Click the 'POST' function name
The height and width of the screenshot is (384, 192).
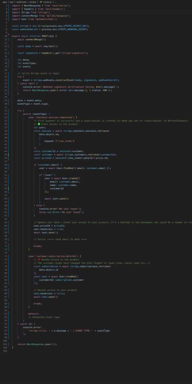pos(44,36)
